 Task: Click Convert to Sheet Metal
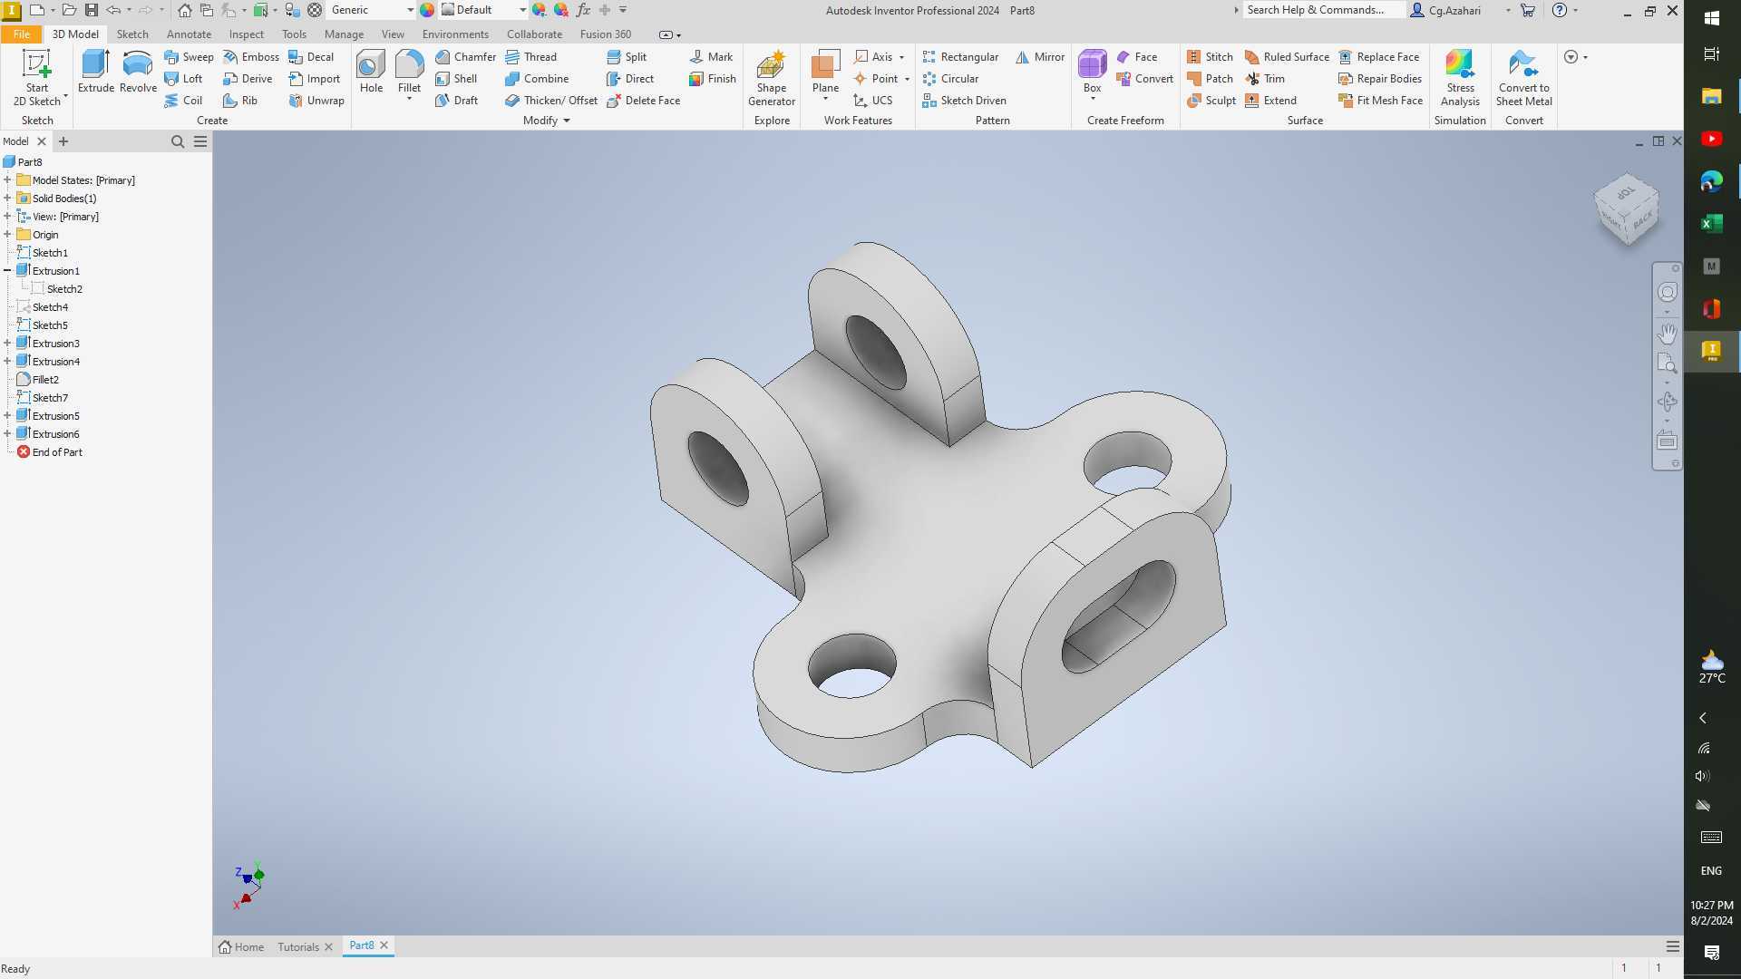pyautogui.click(x=1524, y=78)
